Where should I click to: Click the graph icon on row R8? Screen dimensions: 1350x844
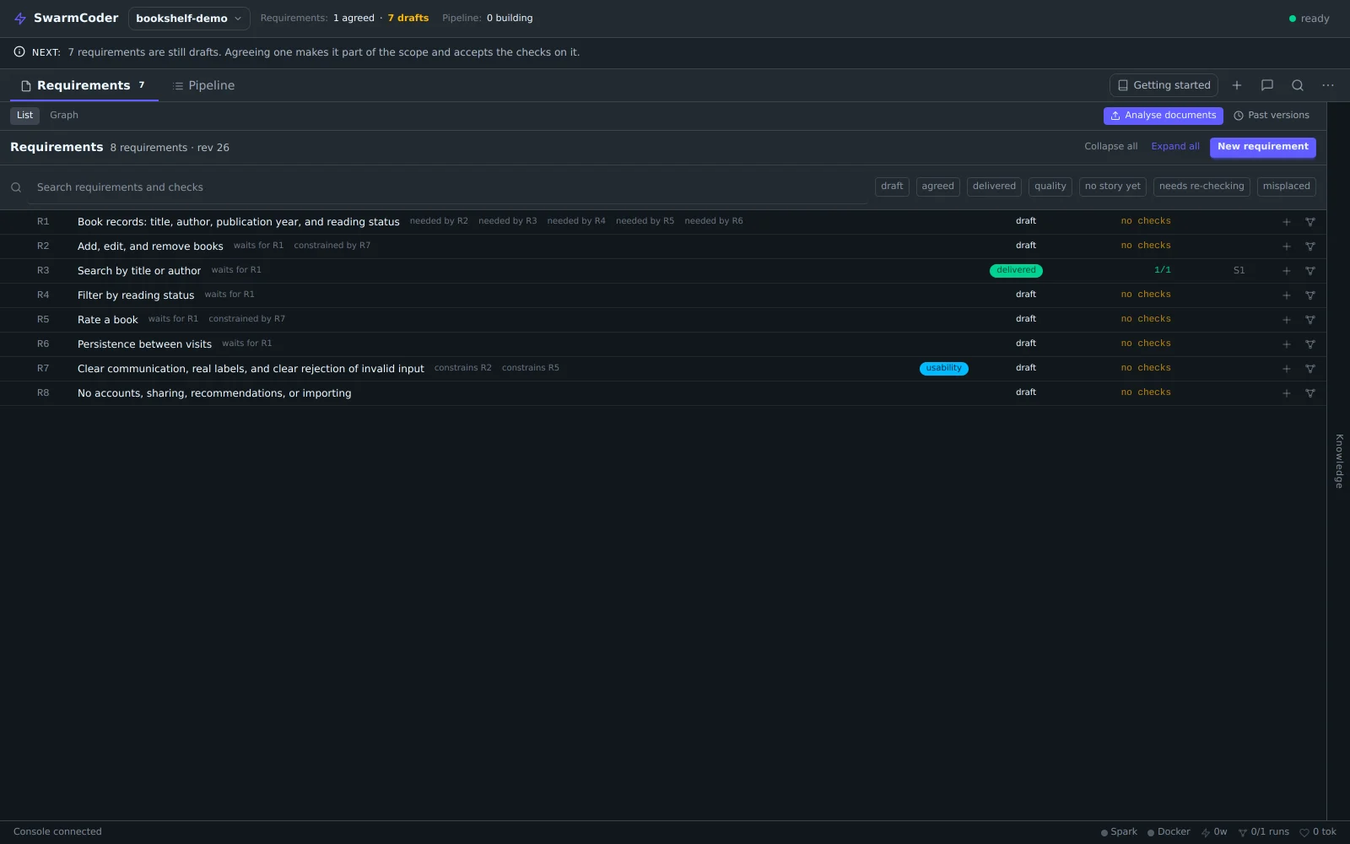click(1310, 393)
